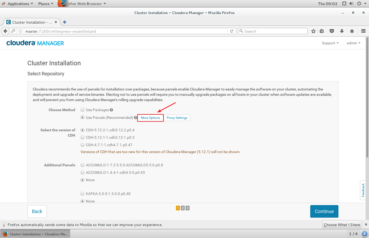Click the workspace switcher 1 / 4
The width and height of the screenshot is (369, 238).
click(x=353, y=234)
